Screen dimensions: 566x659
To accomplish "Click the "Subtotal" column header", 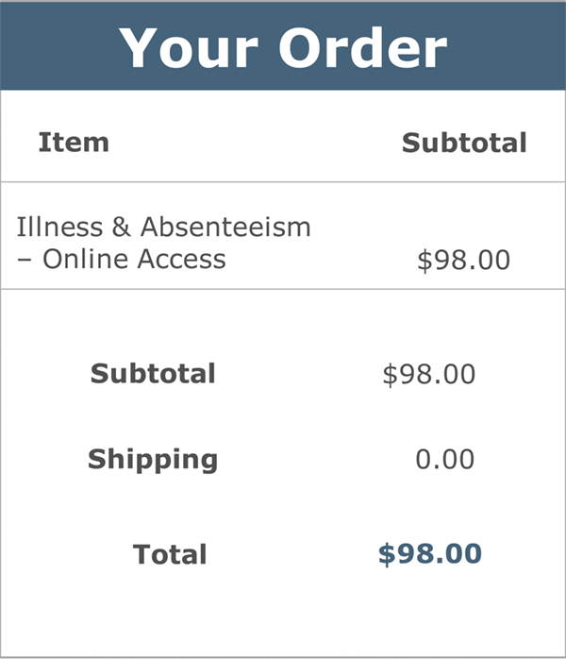I will [x=464, y=143].
